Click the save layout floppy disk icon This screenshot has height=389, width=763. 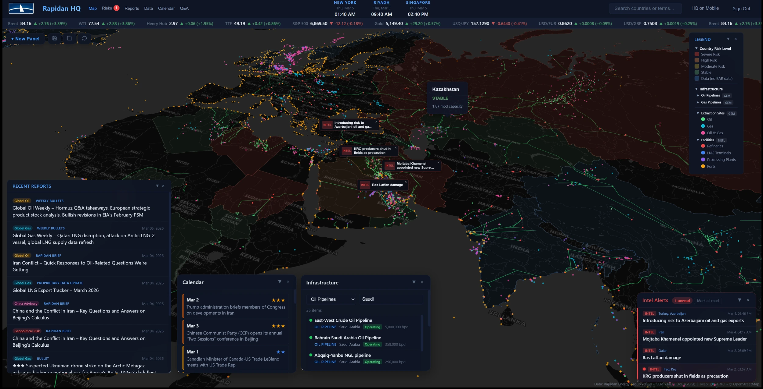tap(55, 39)
